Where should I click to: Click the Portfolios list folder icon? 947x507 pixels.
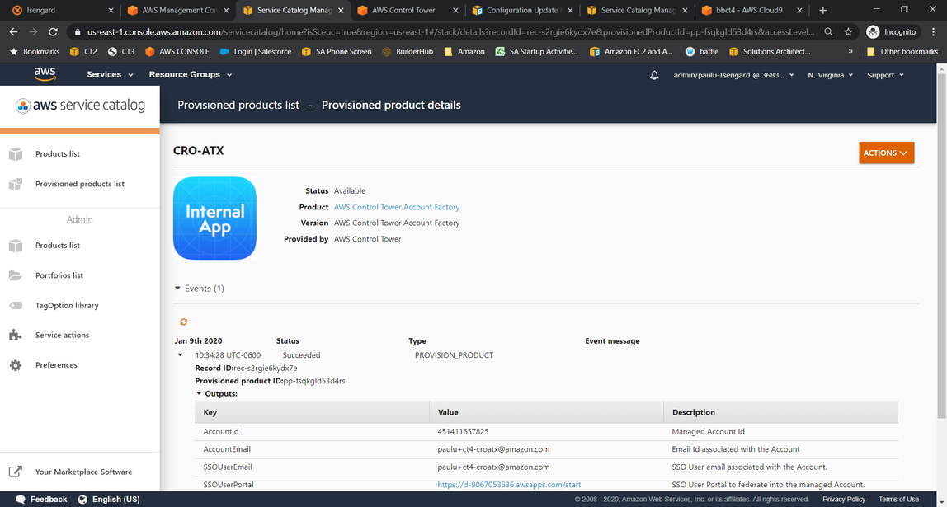(16, 275)
